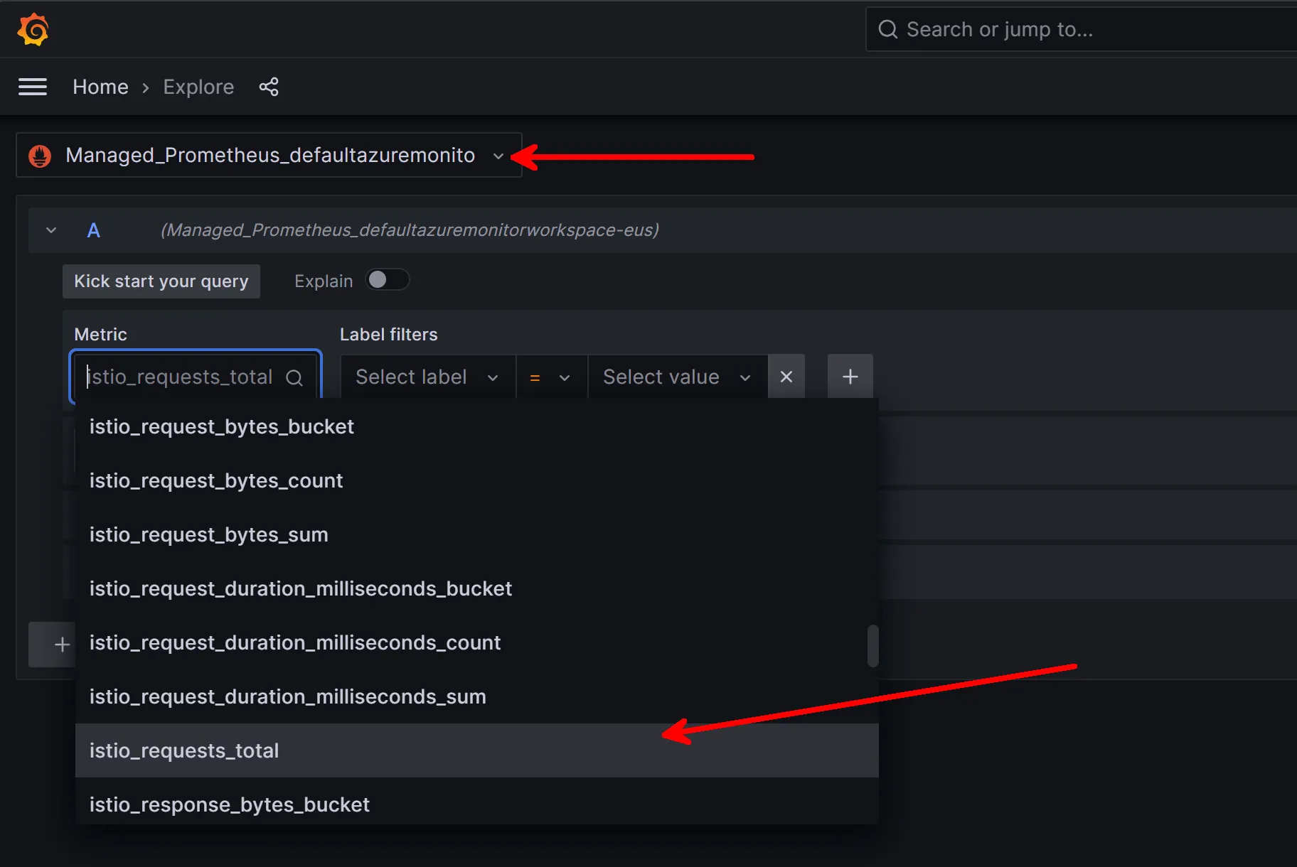Image resolution: width=1297 pixels, height=867 pixels.
Task: Remove label filter with X button
Action: pos(786,377)
